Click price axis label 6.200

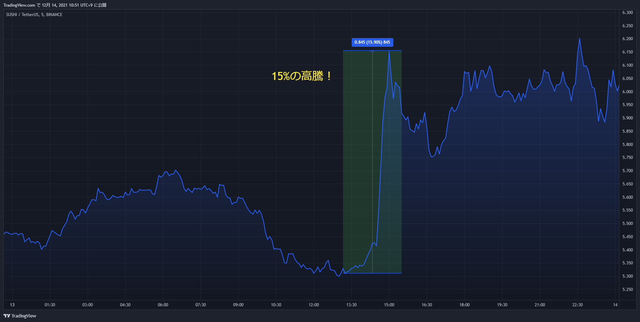[627, 39]
